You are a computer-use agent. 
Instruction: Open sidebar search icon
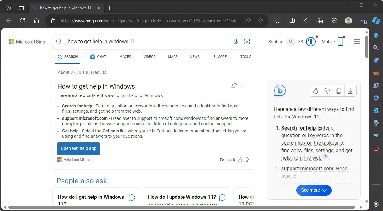coord(376,48)
